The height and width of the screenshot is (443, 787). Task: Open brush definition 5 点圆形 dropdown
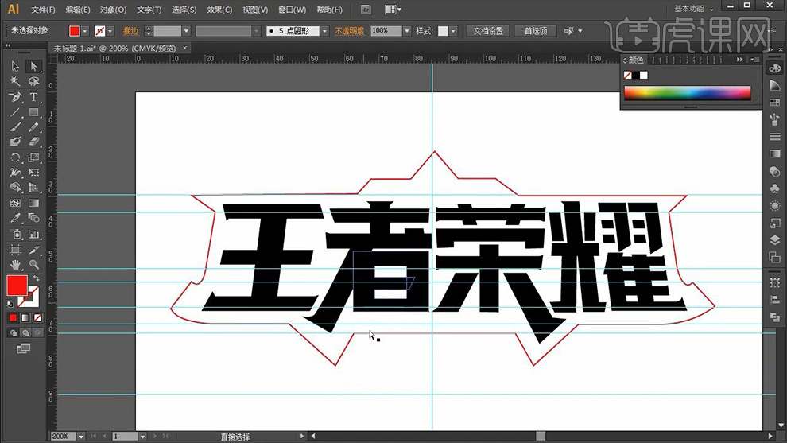point(324,31)
